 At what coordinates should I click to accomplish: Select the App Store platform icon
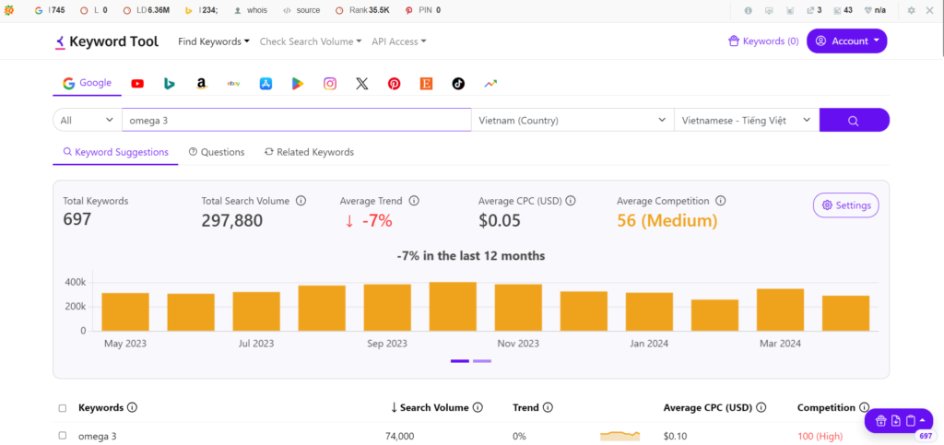(x=266, y=84)
